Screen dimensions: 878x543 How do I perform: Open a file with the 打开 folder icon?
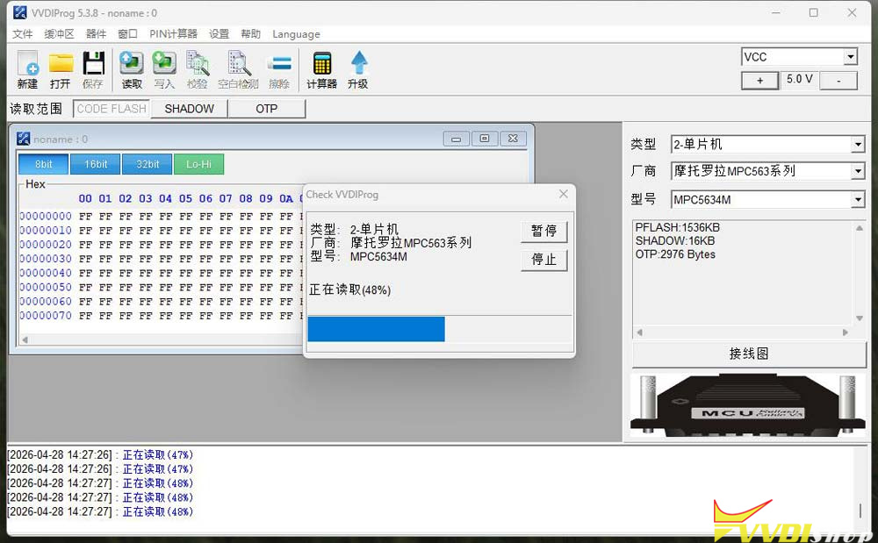[x=61, y=69]
